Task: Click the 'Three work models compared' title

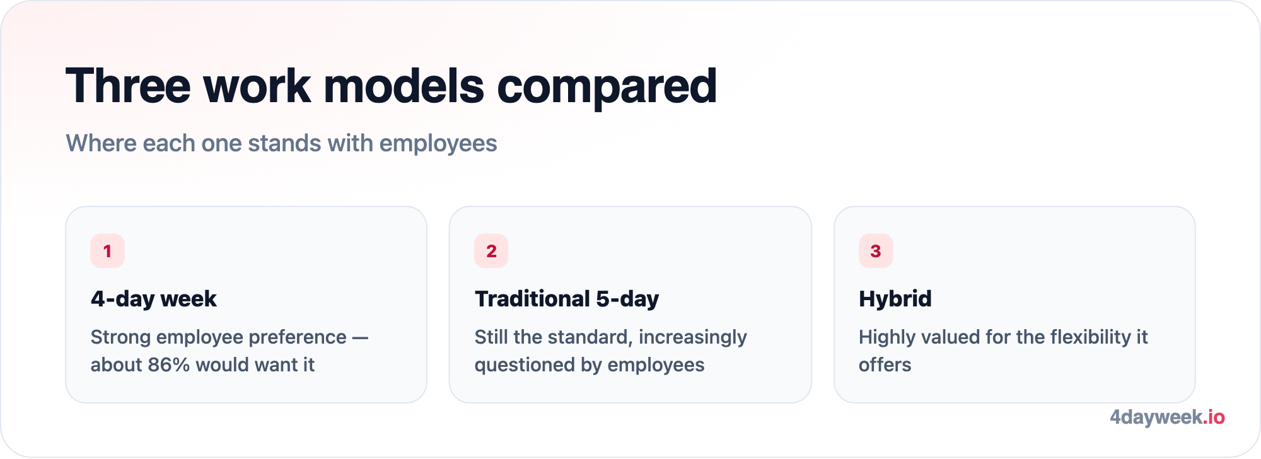Action: click(x=391, y=86)
